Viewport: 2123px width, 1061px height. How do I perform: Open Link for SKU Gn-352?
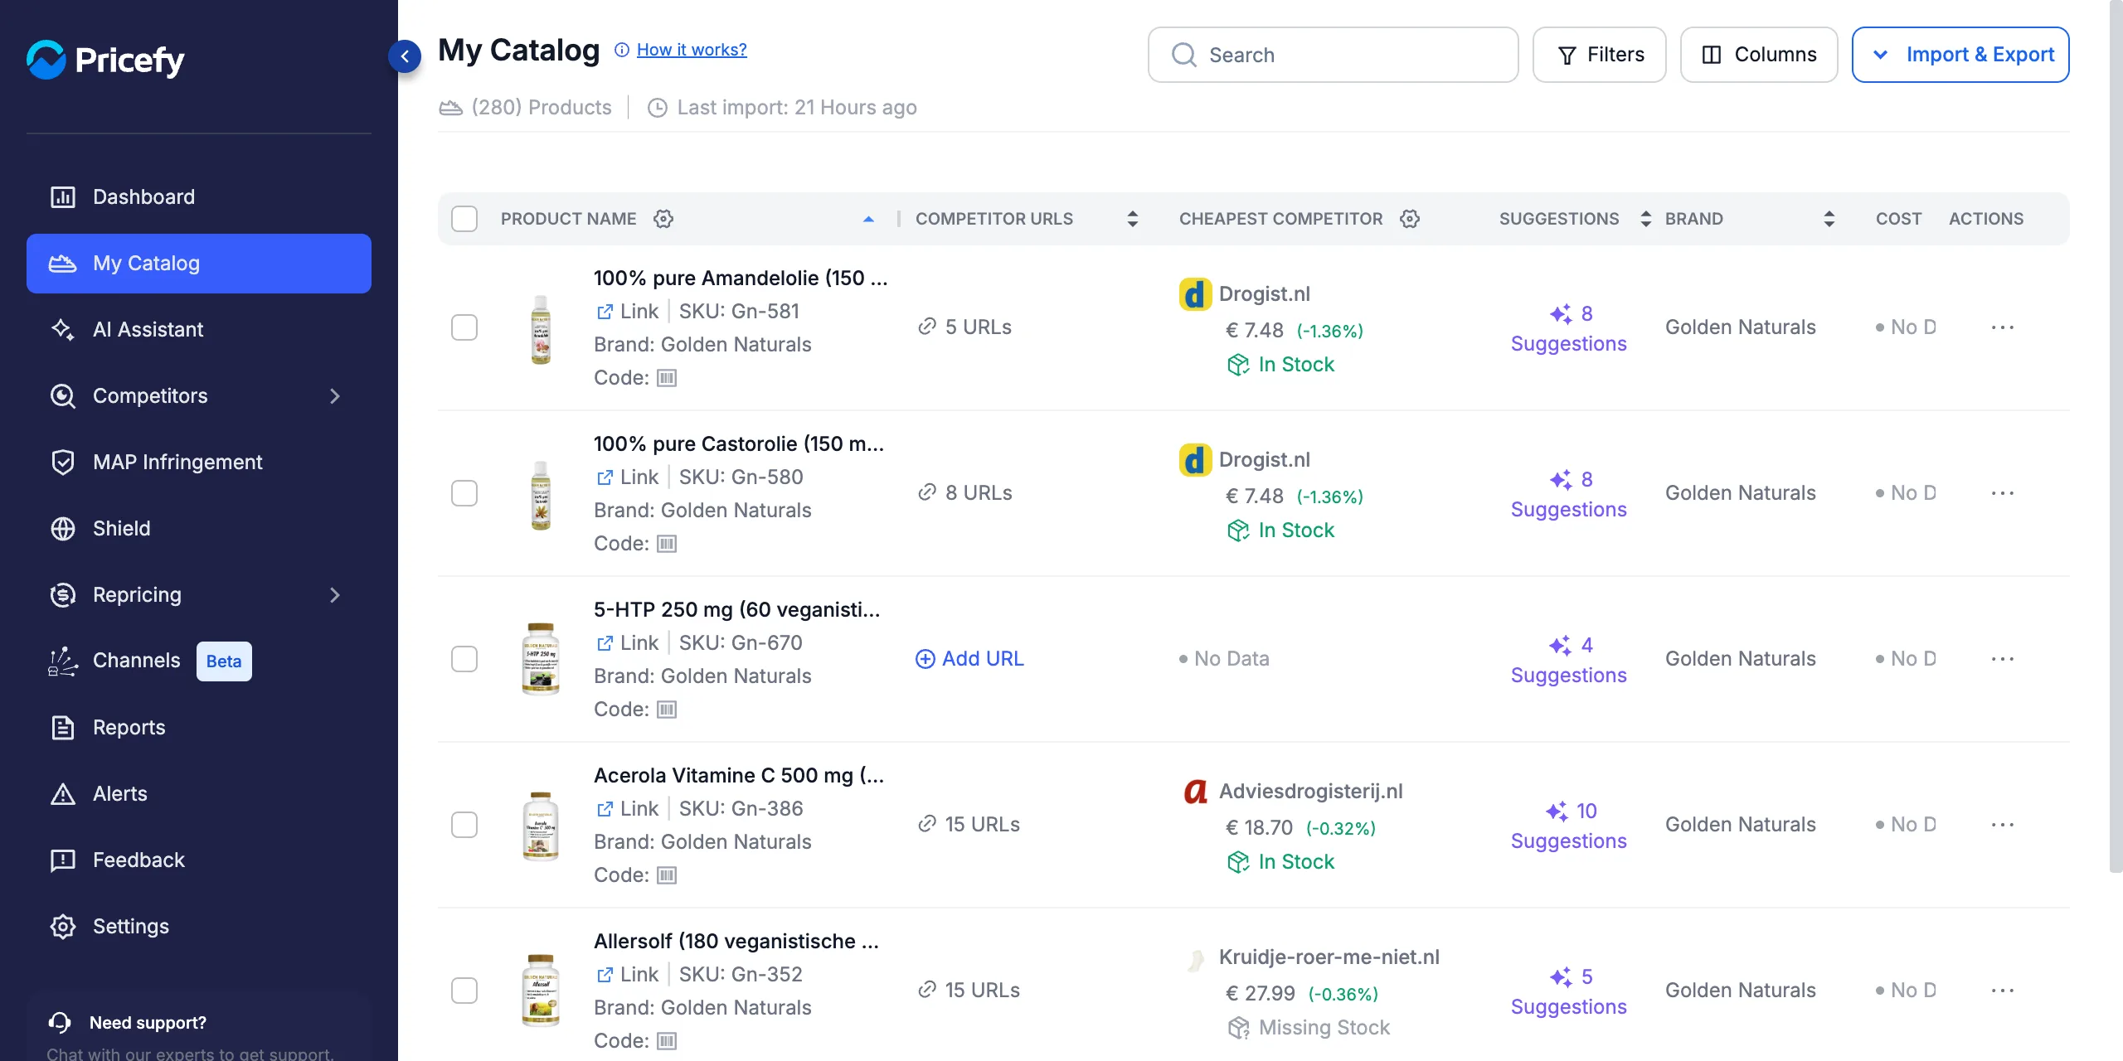628,975
